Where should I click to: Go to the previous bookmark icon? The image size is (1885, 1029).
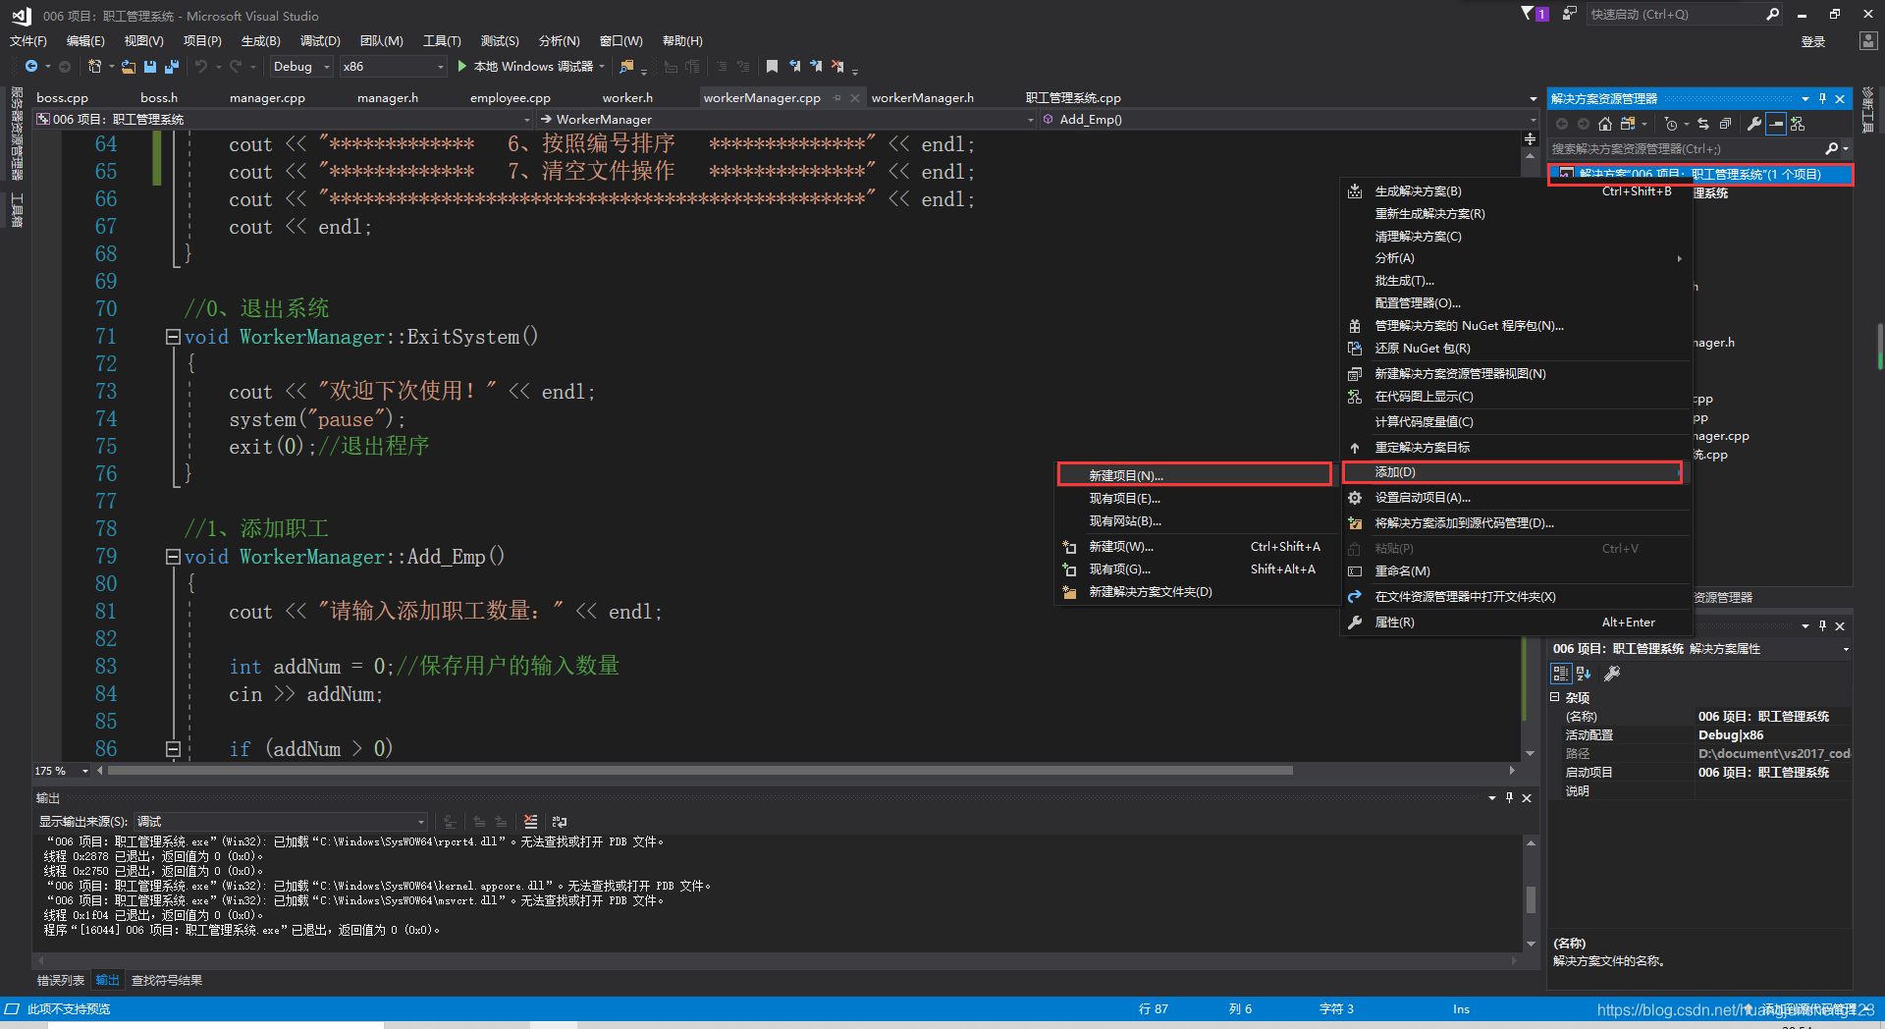(x=794, y=67)
